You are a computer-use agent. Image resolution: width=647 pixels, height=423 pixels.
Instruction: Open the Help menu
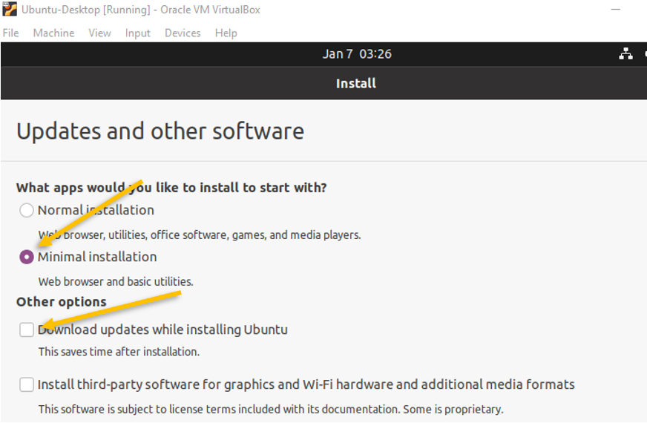[226, 33]
